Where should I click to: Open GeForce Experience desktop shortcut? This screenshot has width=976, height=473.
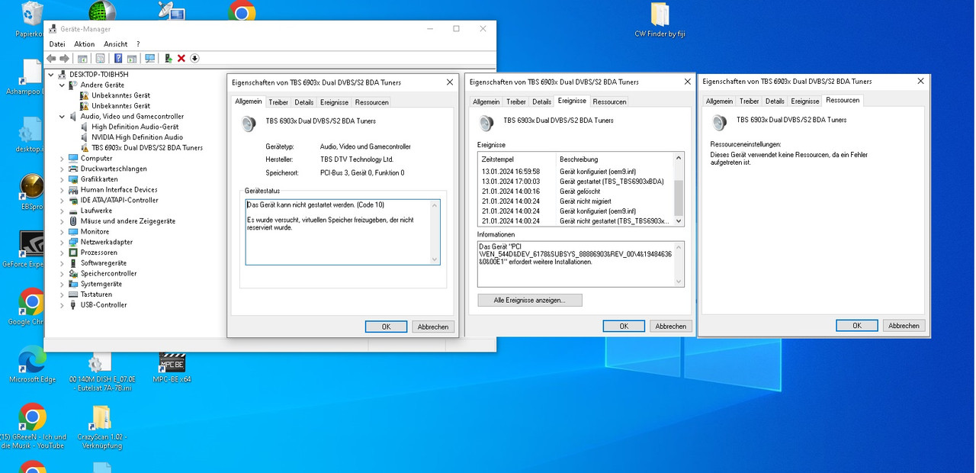[30, 249]
